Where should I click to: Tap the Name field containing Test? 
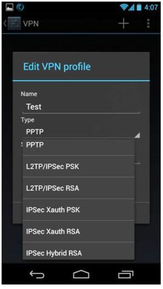[x=81, y=107]
